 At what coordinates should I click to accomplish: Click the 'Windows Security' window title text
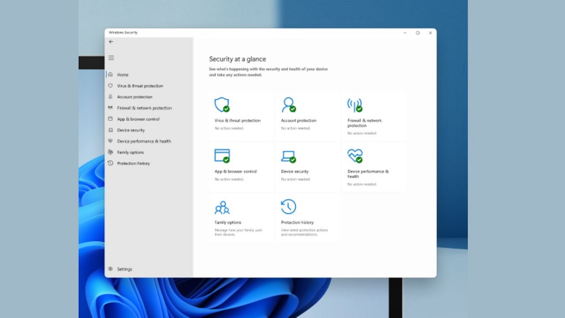123,33
